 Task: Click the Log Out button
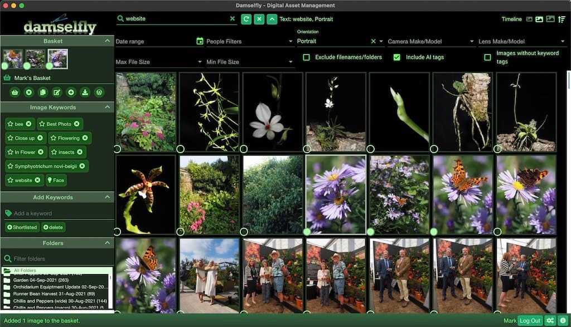click(530, 321)
